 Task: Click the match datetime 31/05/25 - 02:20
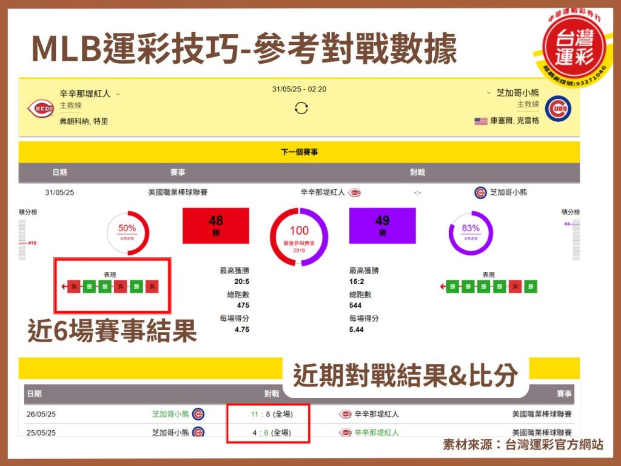(x=299, y=89)
